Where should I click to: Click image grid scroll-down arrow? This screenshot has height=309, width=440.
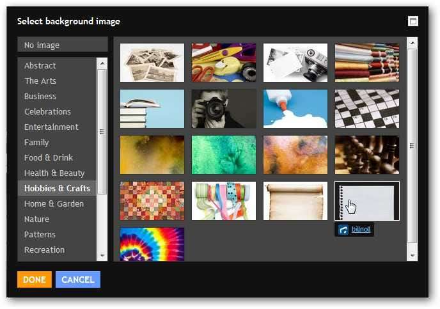coord(412,255)
